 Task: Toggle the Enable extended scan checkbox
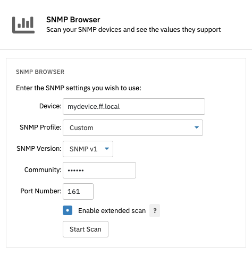pyautogui.click(x=68, y=210)
